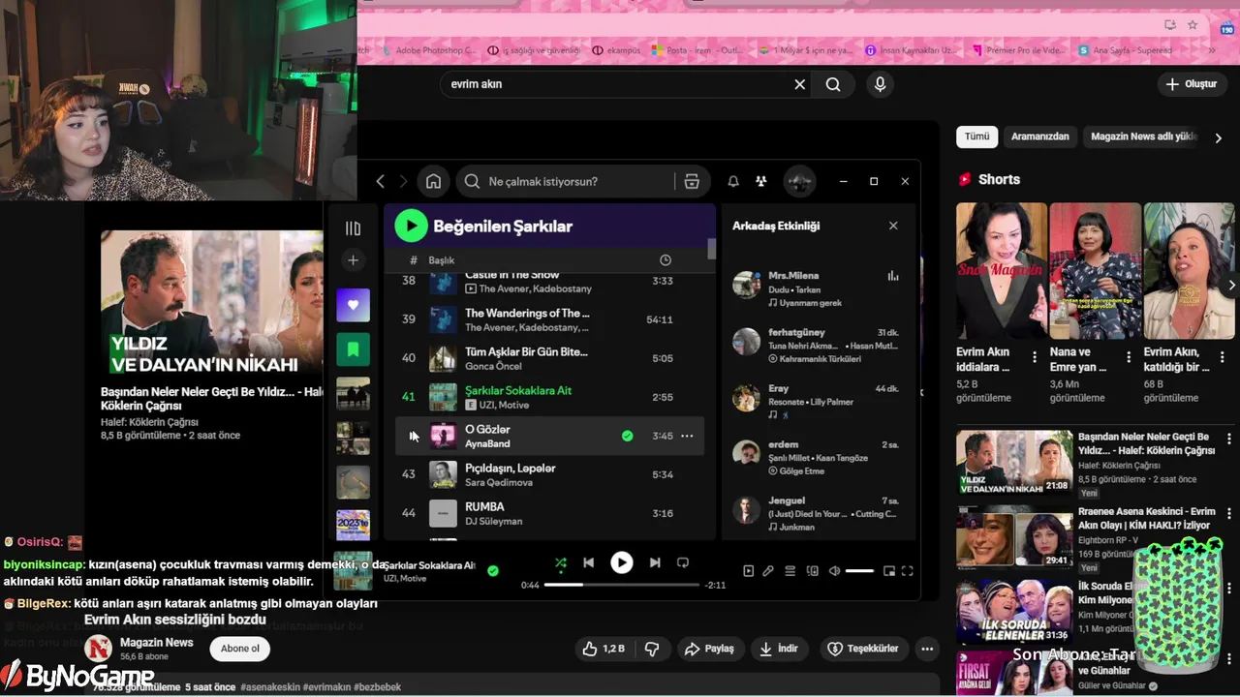
Task: Click the İndir download button
Action: (x=780, y=649)
